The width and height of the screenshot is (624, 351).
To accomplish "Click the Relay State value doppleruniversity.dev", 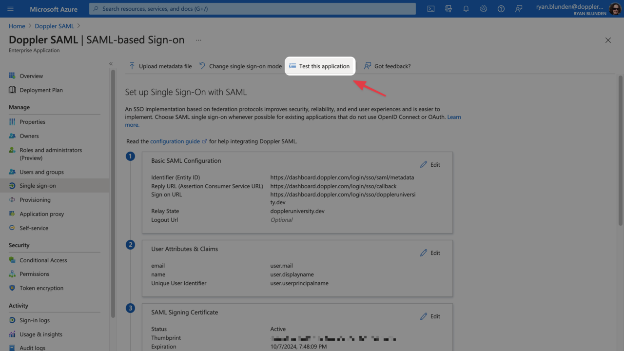I will [x=297, y=211].
